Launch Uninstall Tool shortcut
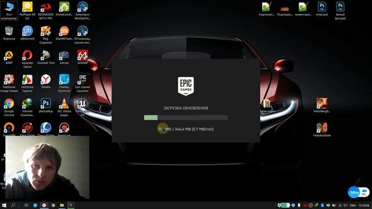This screenshot has width=372, height=209. [45, 57]
